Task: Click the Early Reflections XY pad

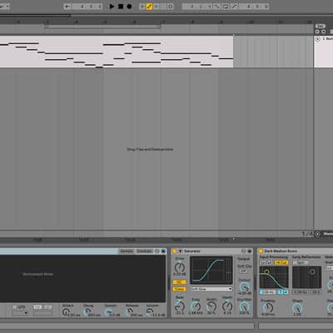Action: click(307, 277)
